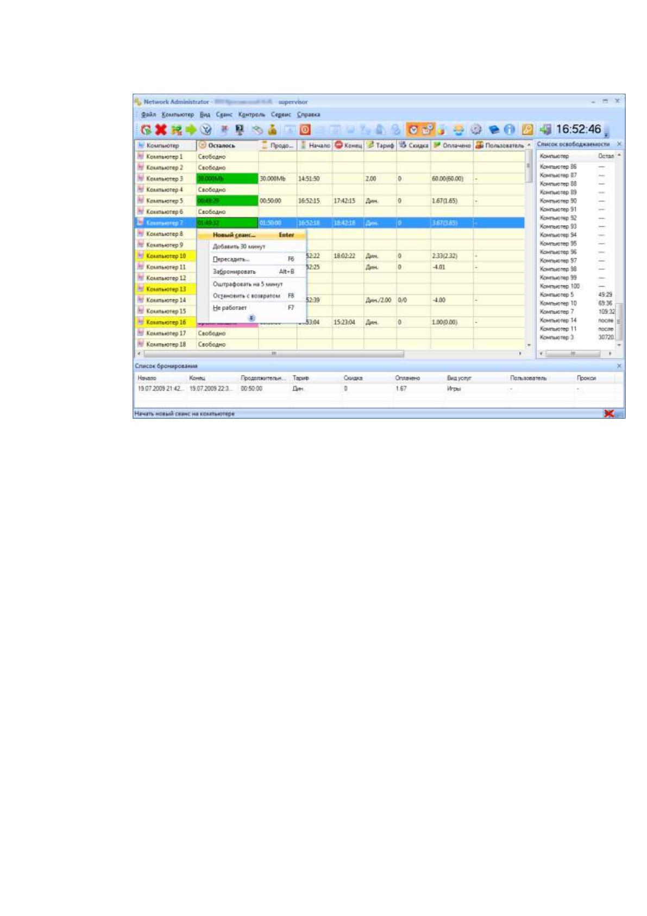
Task: Click Продолжительн... header in booking list
Action: click(x=264, y=378)
